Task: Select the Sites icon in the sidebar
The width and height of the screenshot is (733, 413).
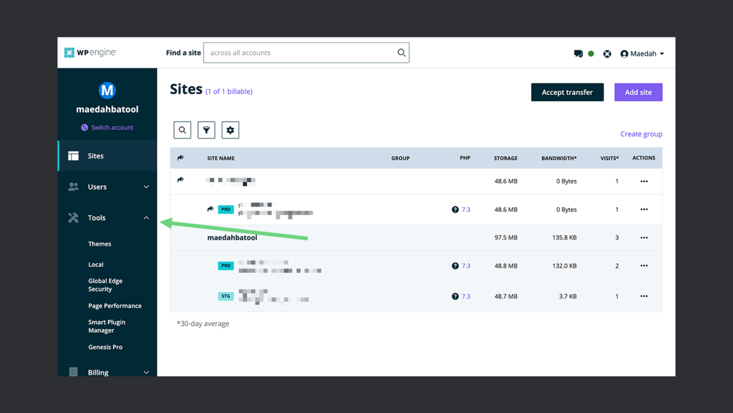Action: point(73,156)
